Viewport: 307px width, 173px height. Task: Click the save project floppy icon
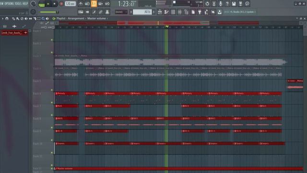pos(234,3)
